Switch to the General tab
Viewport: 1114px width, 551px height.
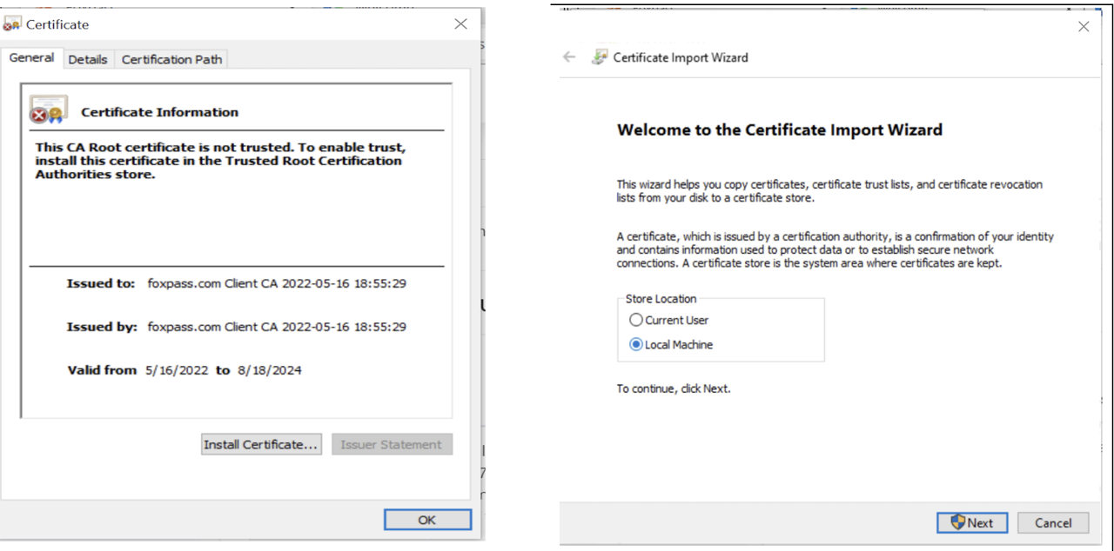pyautogui.click(x=32, y=58)
